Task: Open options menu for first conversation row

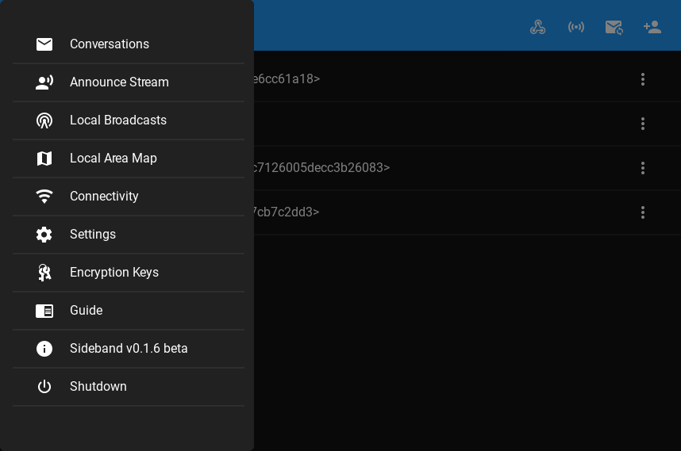Action: tap(643, 79)
